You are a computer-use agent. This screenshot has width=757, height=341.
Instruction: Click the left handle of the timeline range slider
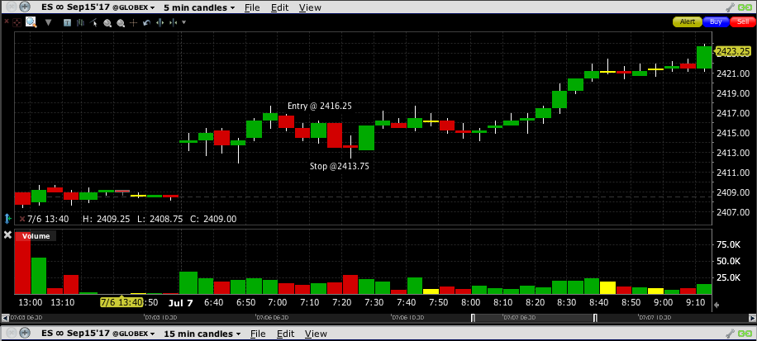coord(473,318)
